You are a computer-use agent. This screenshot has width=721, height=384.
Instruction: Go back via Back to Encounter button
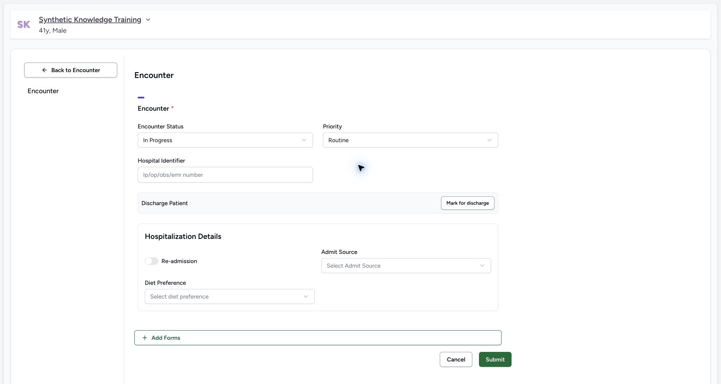(71, 70)
